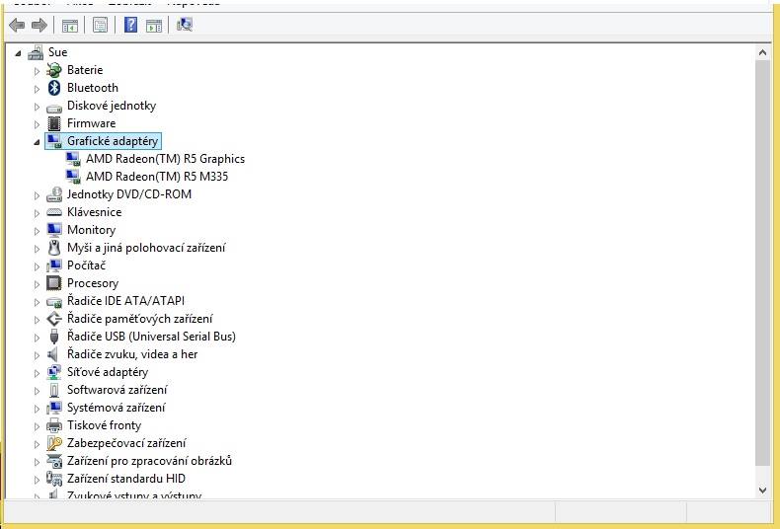The width and height of the screenshot is (780, 529).
Task: Expand the Baterie node arrow
Action: pos(37,71)
